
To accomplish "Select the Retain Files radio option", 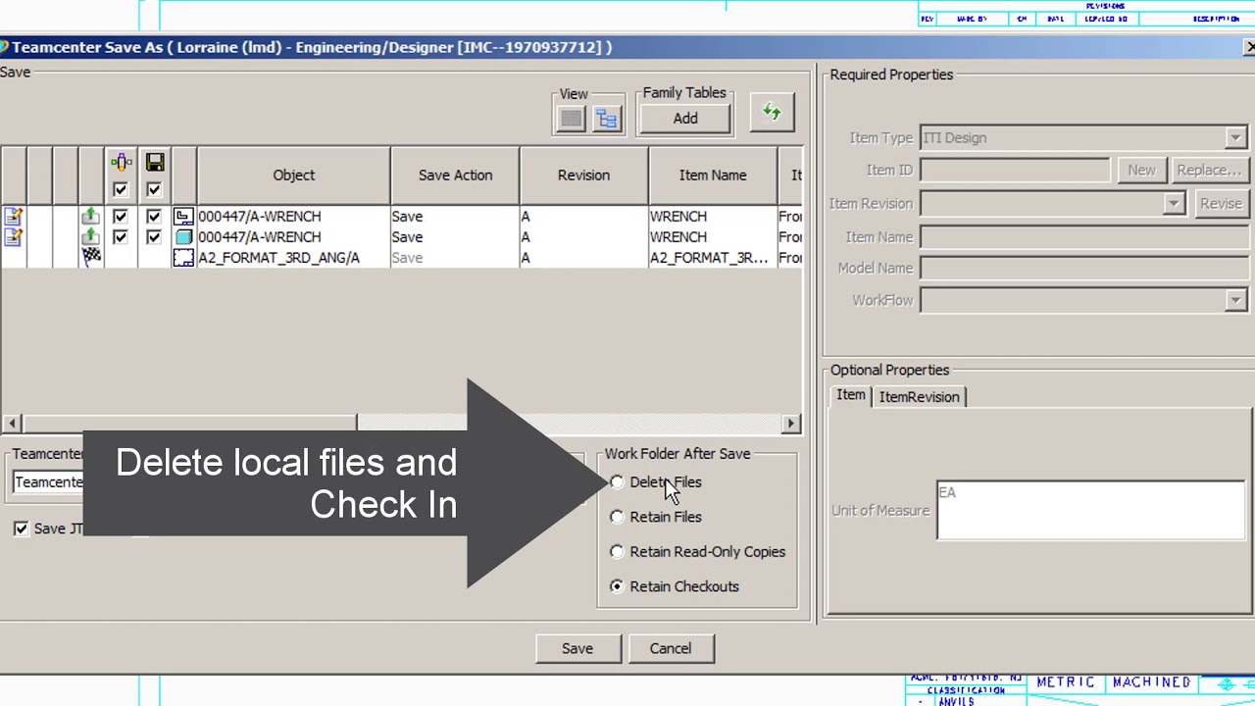I will tap(617, 517).
